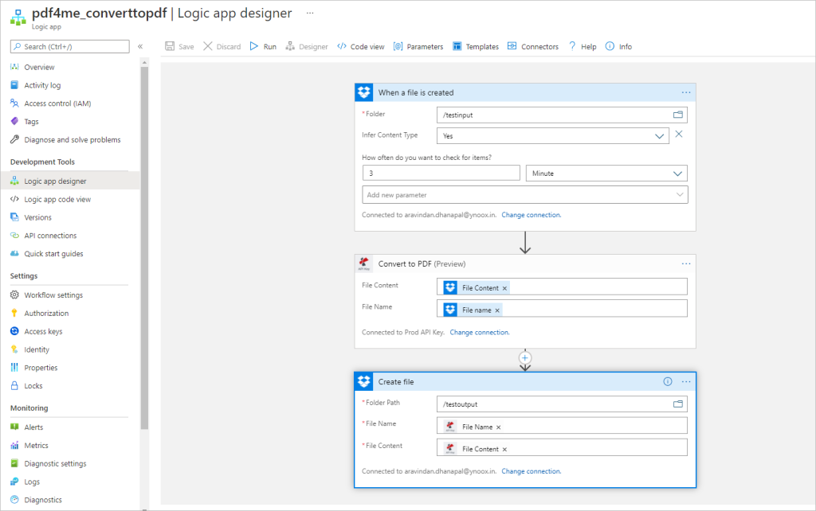
Task: Click the info icon on Create file
Action: coord(668,382)
